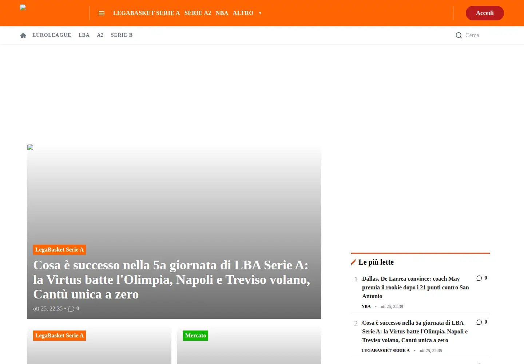Go to EUROLEAGUE section
The image size is (524, 364).
pyautogui.click(x=52, y=35)
